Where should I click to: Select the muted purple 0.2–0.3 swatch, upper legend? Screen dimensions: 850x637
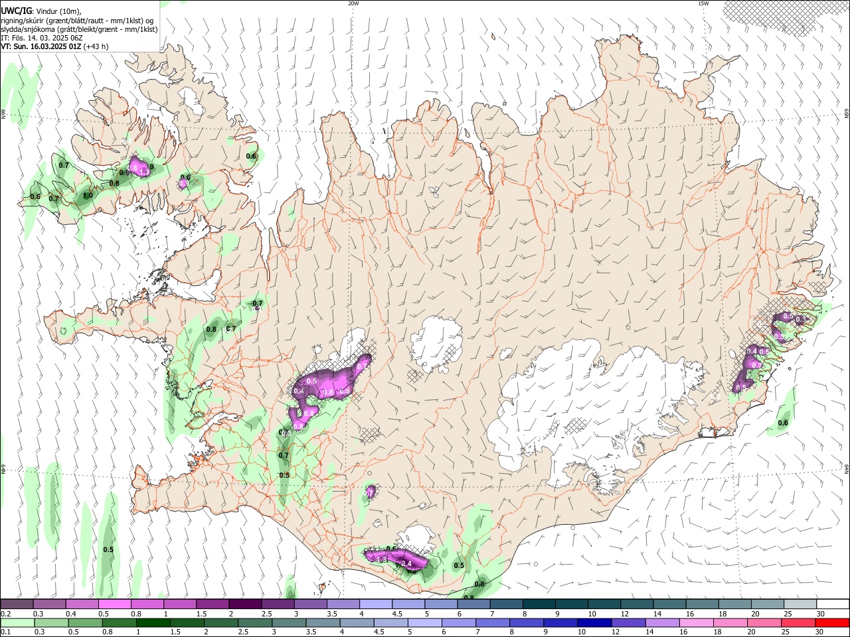pos(17,604)
